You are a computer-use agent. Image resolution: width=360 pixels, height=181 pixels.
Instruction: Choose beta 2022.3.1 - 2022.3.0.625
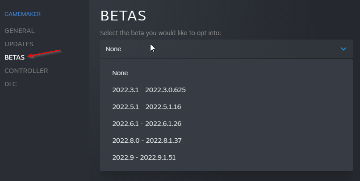click(x=149, y=90)
